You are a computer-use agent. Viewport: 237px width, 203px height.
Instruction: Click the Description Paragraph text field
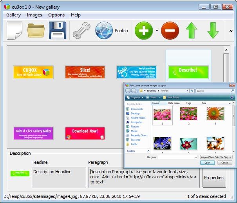(x=144, y=178)
